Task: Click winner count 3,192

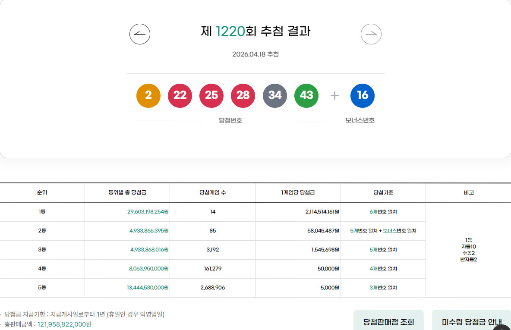Action: (212, 249)
